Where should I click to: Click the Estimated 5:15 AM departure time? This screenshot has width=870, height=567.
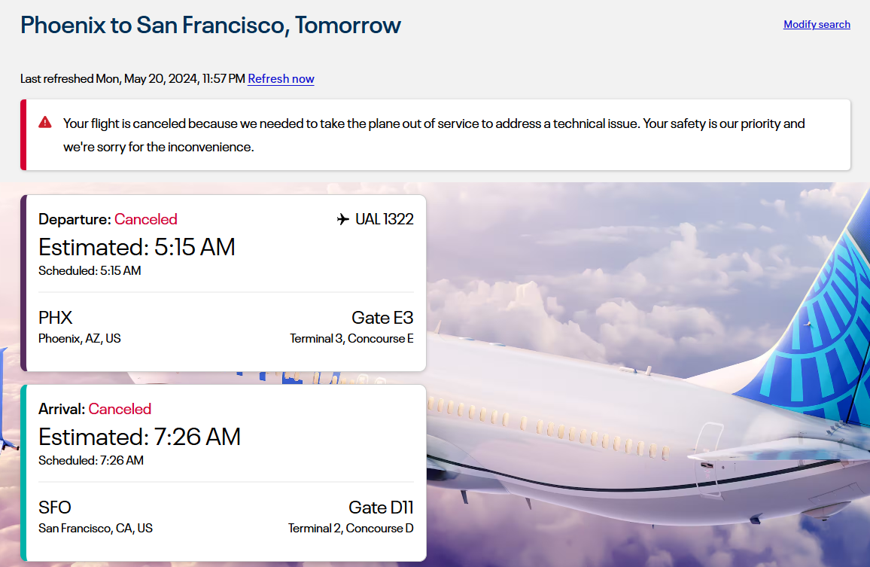coord(137,247)
